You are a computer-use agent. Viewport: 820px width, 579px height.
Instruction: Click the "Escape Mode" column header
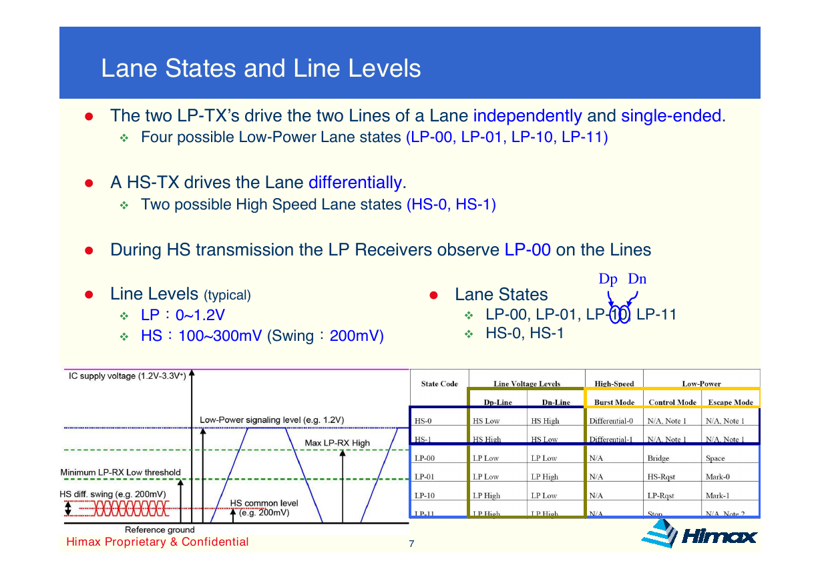pos(731,402)
